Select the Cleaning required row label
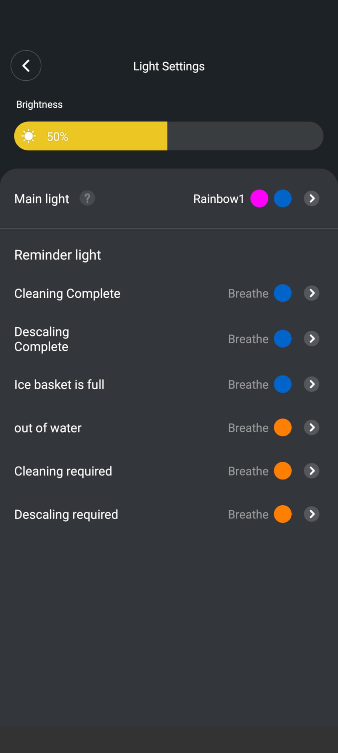 63,471
